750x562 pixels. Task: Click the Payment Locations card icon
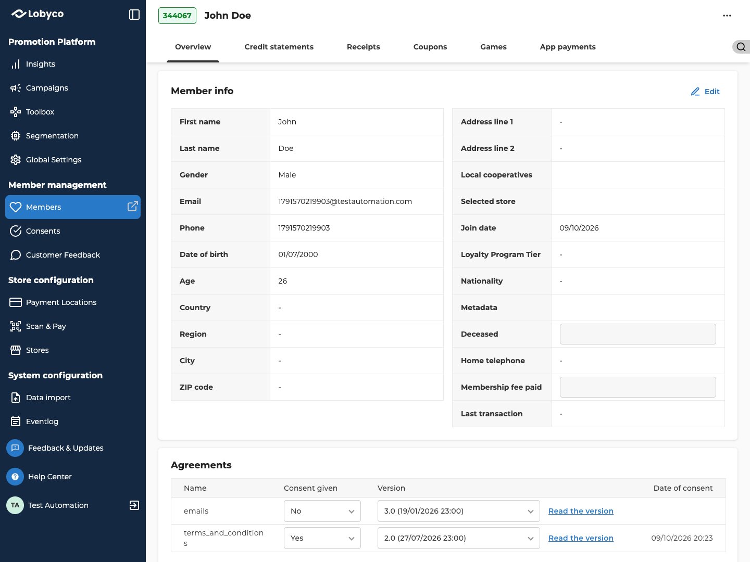(16, 302)
